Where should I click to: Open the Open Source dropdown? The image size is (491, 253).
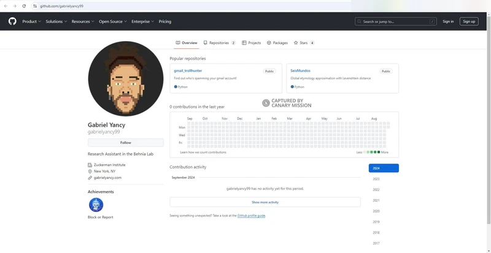(113, 21)
